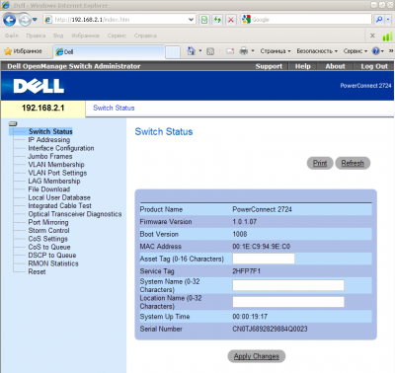Click the browser Forward arrow button
The height and width of the screenshot is (373, 395).
[x=25, y=20]
